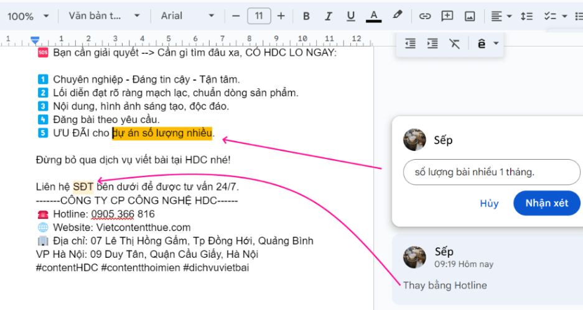Image resolution: width=583 pixels, height=310 pixels.
Task: Click the hashtag #contentthoimien
Action: point(141,268)
